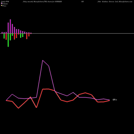Click the tallest magenta volume bar
134x134 pixels.
(10, 27)
